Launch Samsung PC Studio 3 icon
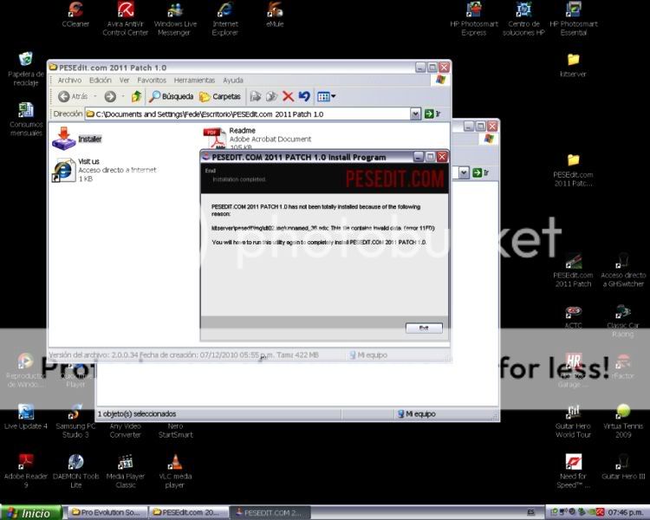Screen dimensions: 650x520 tap(75, 421)
